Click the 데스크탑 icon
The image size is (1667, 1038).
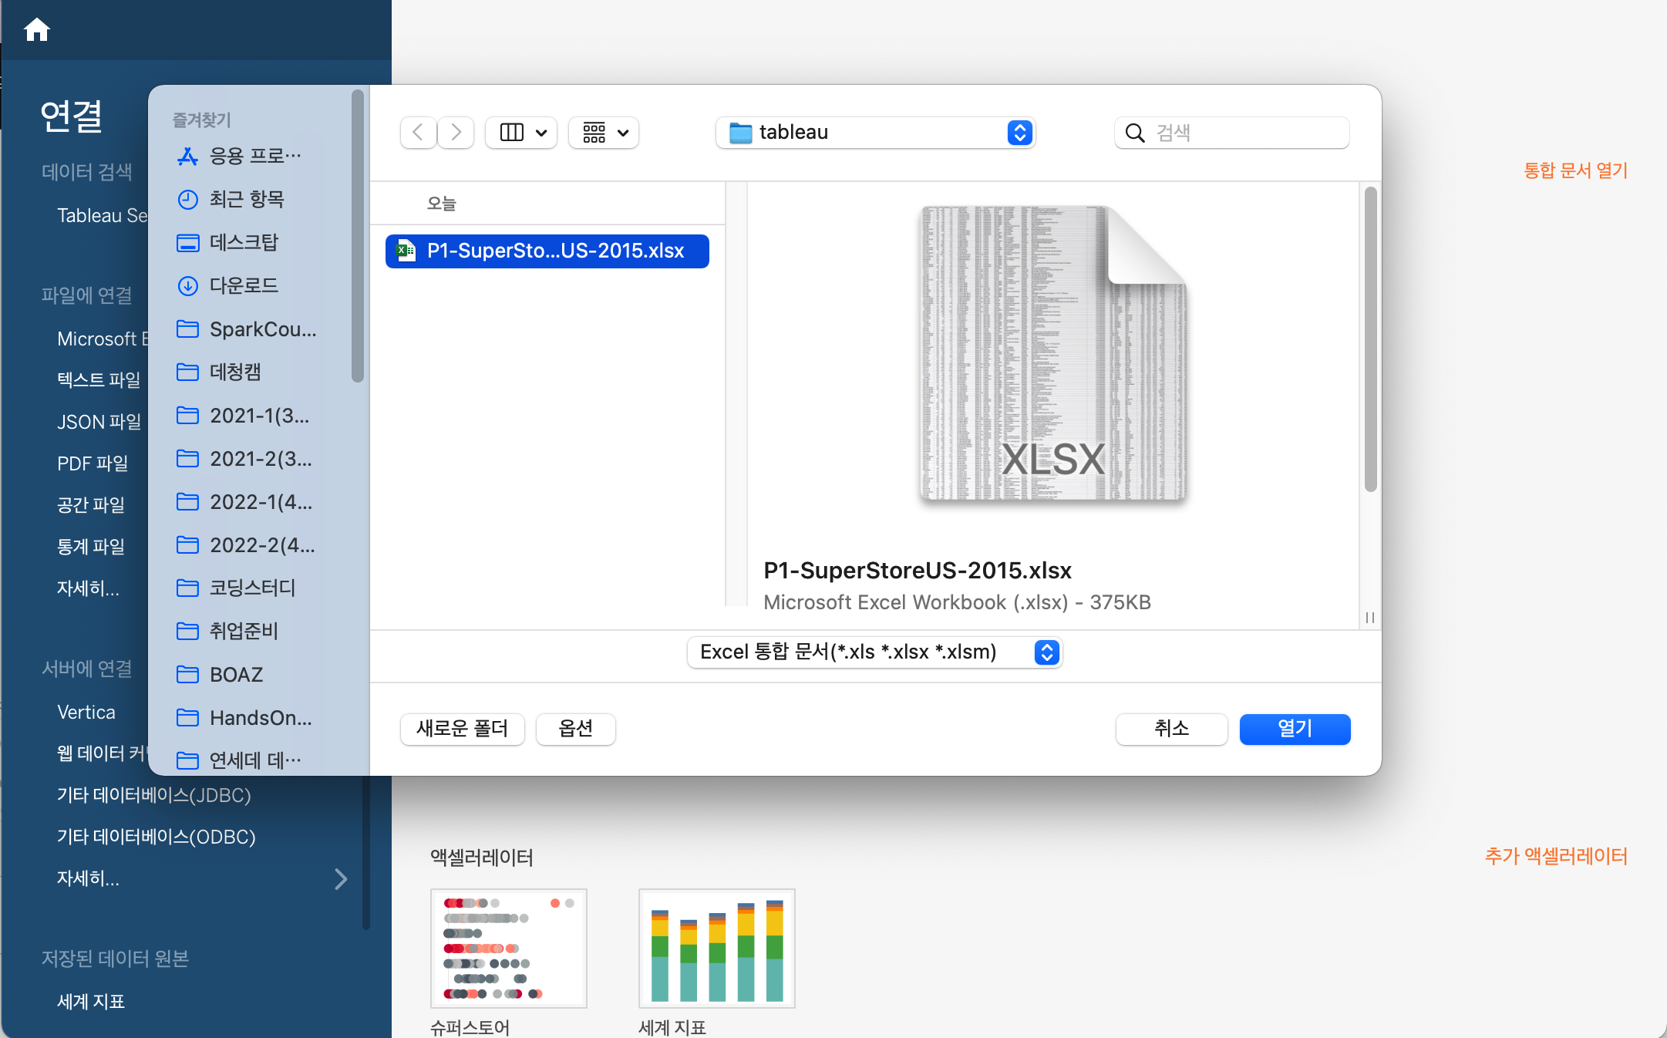pyautogui.click(x=187, y=243)
